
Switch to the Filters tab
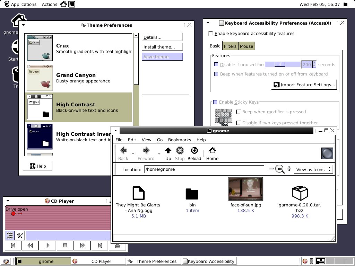tap(230, 46)
